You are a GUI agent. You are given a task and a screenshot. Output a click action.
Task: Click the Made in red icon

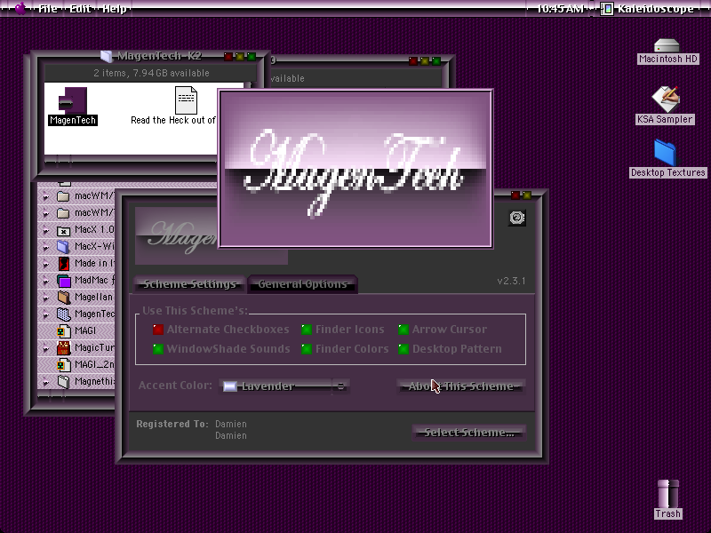[63, 263]
